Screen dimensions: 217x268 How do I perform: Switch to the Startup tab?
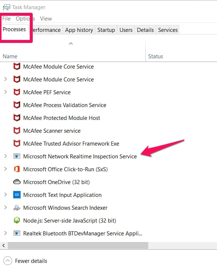click(106, 30)
